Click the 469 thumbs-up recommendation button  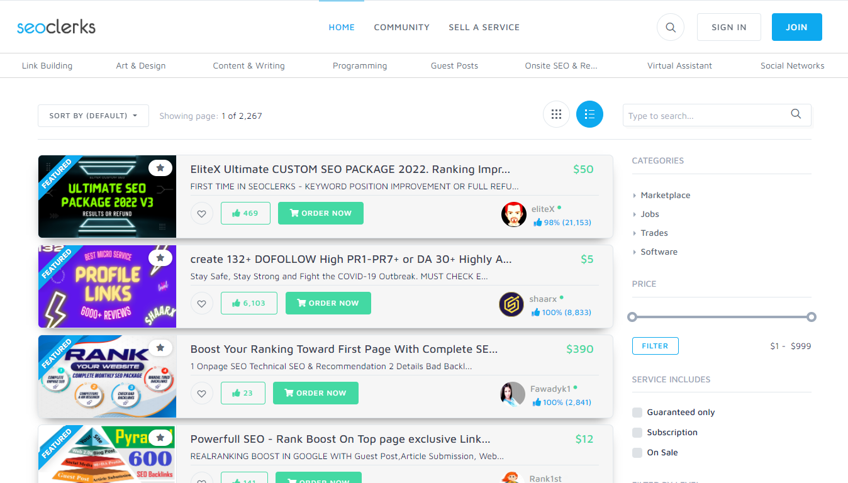tap(245, 213)
